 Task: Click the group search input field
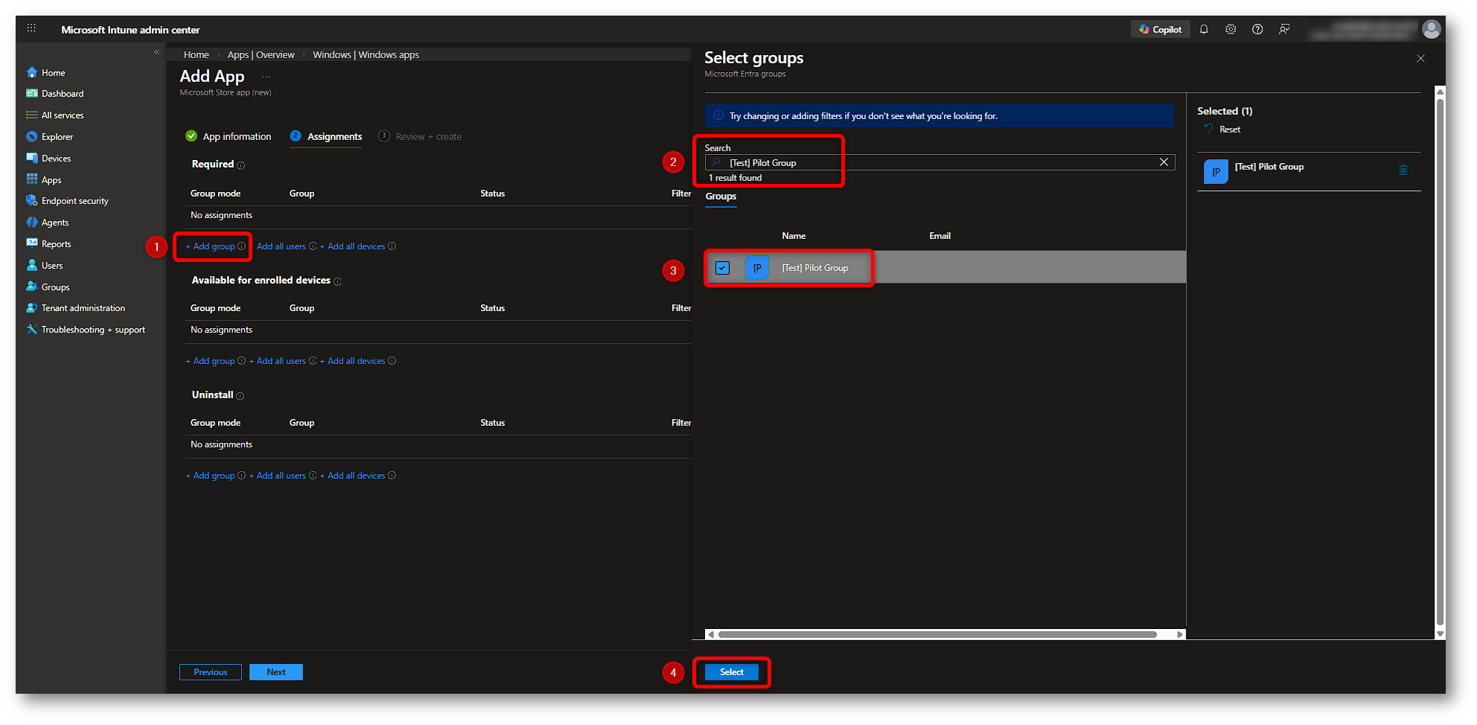coord(938,163)
